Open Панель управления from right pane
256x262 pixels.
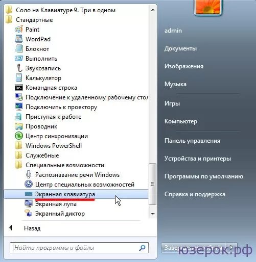click(192, 141)
